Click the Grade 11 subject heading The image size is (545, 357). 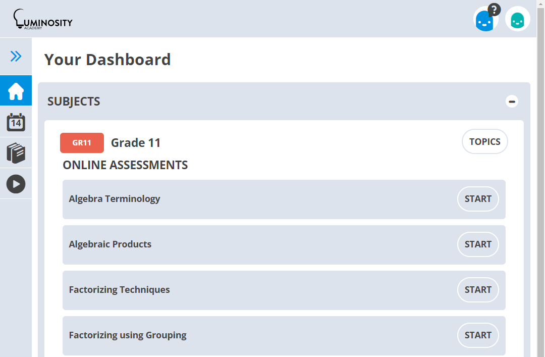click(136, 143)
